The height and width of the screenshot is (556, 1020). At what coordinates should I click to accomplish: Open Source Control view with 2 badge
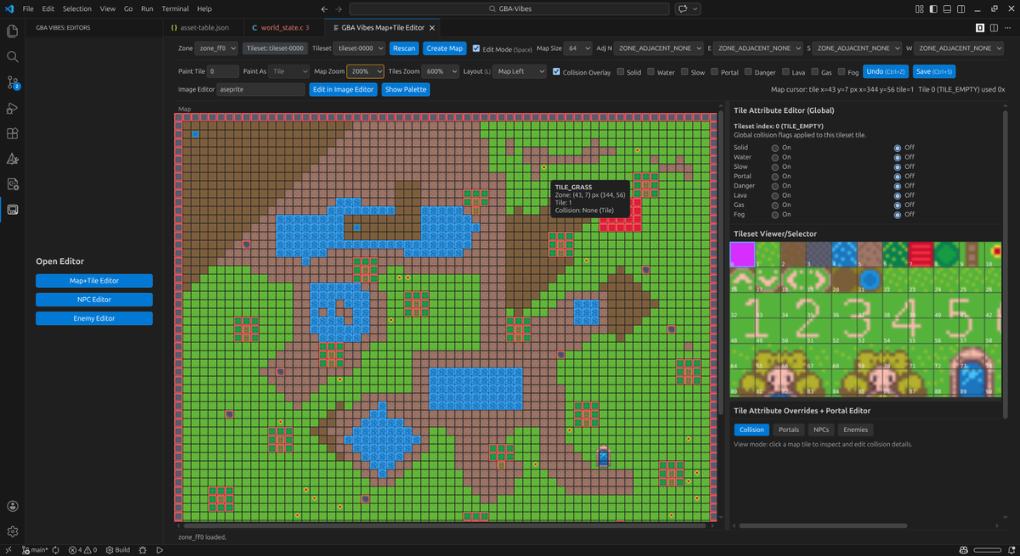13,82
